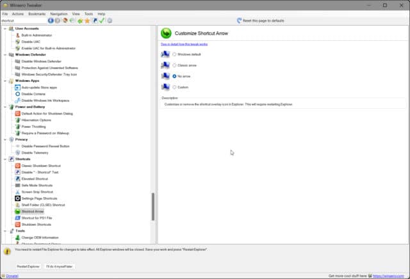Click the Disable Telemetry shield icon
The height and width of the screenshot is (279, 410).
click(17, 152)
